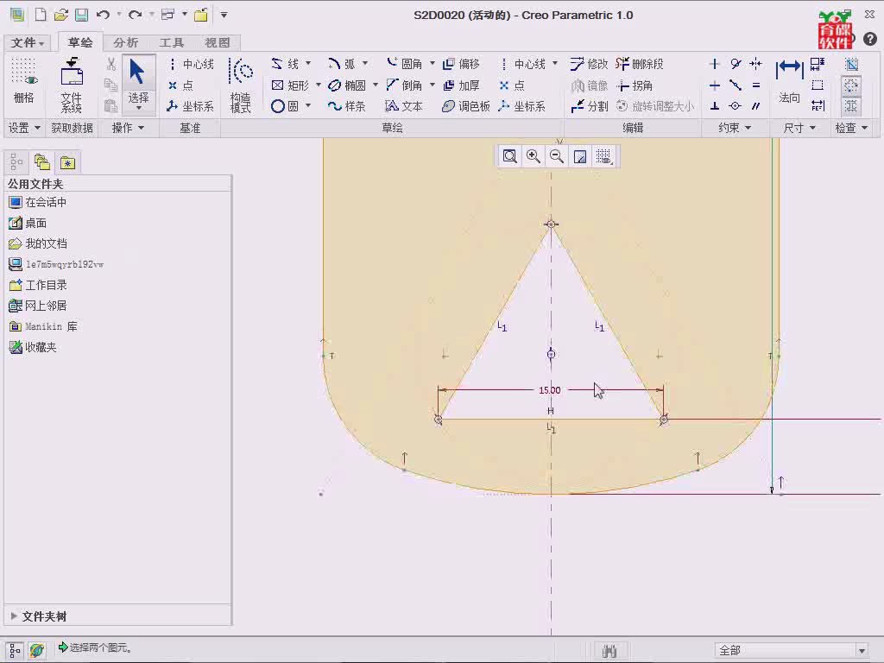Screen dimensions: 884x663
Task: Apply the tangent constraint icon
Action: pyautogui.click(x=736, y=64)
